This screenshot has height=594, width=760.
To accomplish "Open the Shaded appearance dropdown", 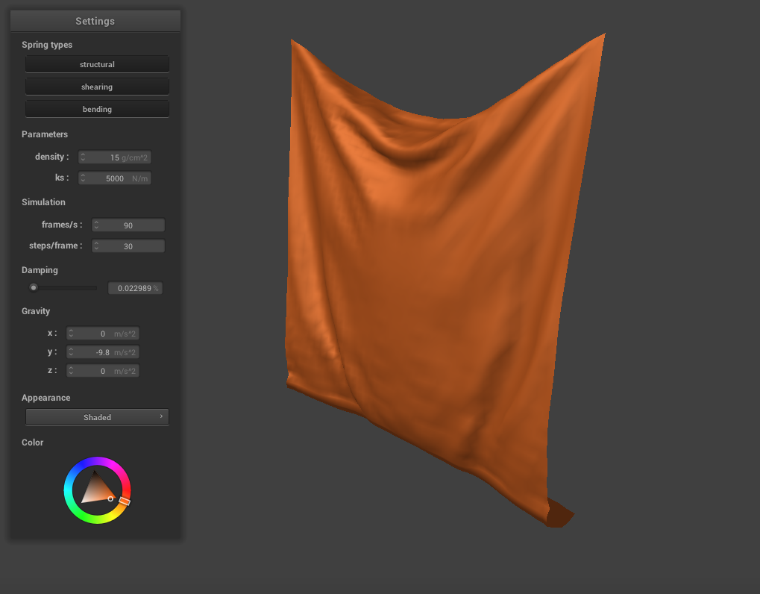I will pos(97,417).
